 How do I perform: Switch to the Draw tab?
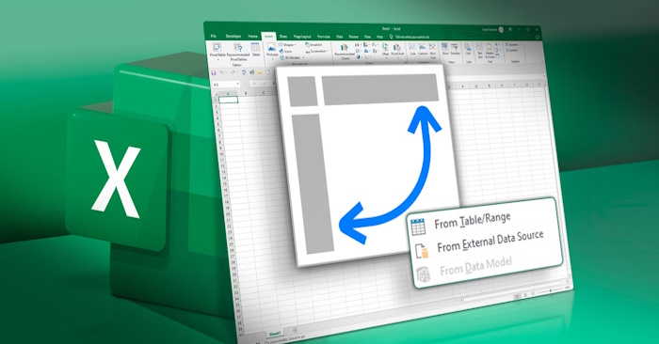tap(283, 37)
